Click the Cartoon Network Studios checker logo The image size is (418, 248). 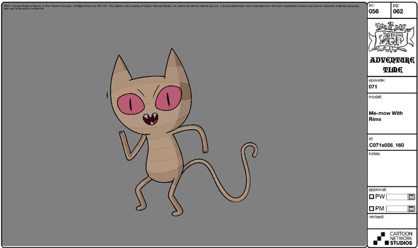pyautogui.click(x=379, y=238)
